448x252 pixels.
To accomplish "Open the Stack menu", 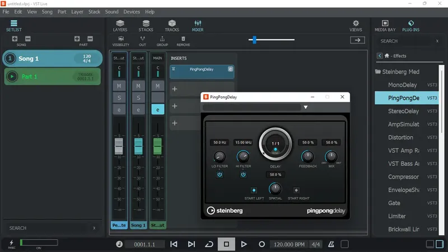I will point(94,12).
